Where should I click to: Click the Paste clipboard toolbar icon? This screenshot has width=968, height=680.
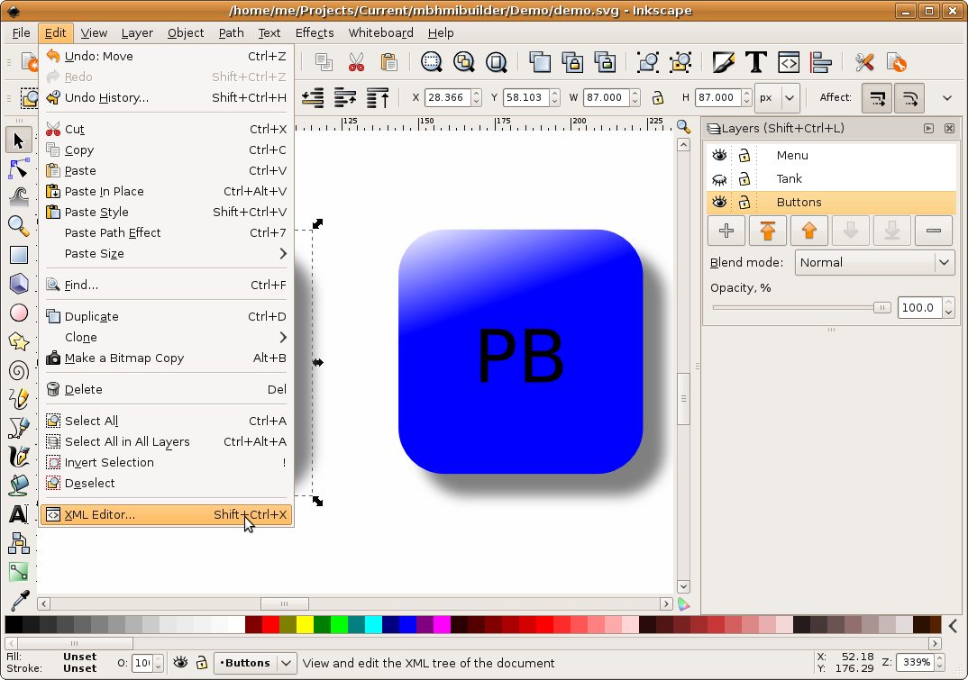tap(388, 62)
